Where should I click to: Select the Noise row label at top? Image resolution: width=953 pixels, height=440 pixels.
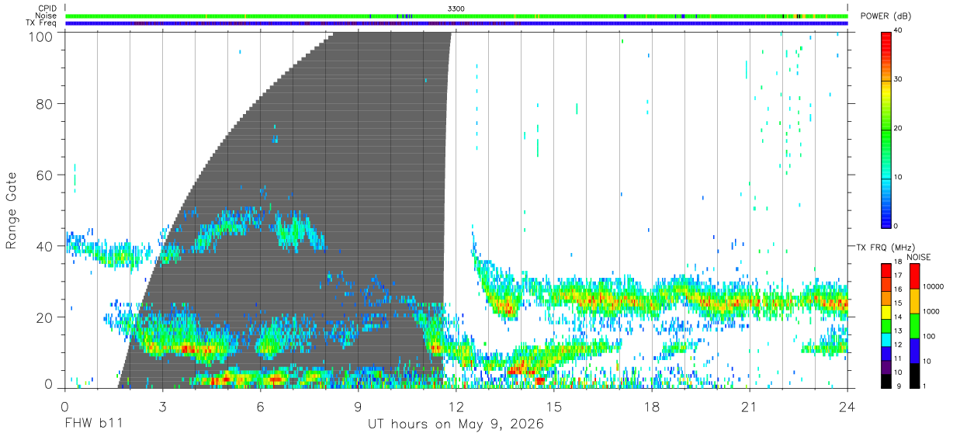tap(45, 16)
